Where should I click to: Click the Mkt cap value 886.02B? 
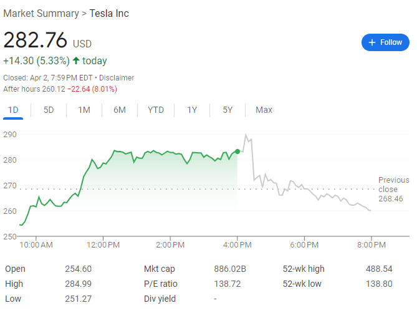click(x=230, y=269)
